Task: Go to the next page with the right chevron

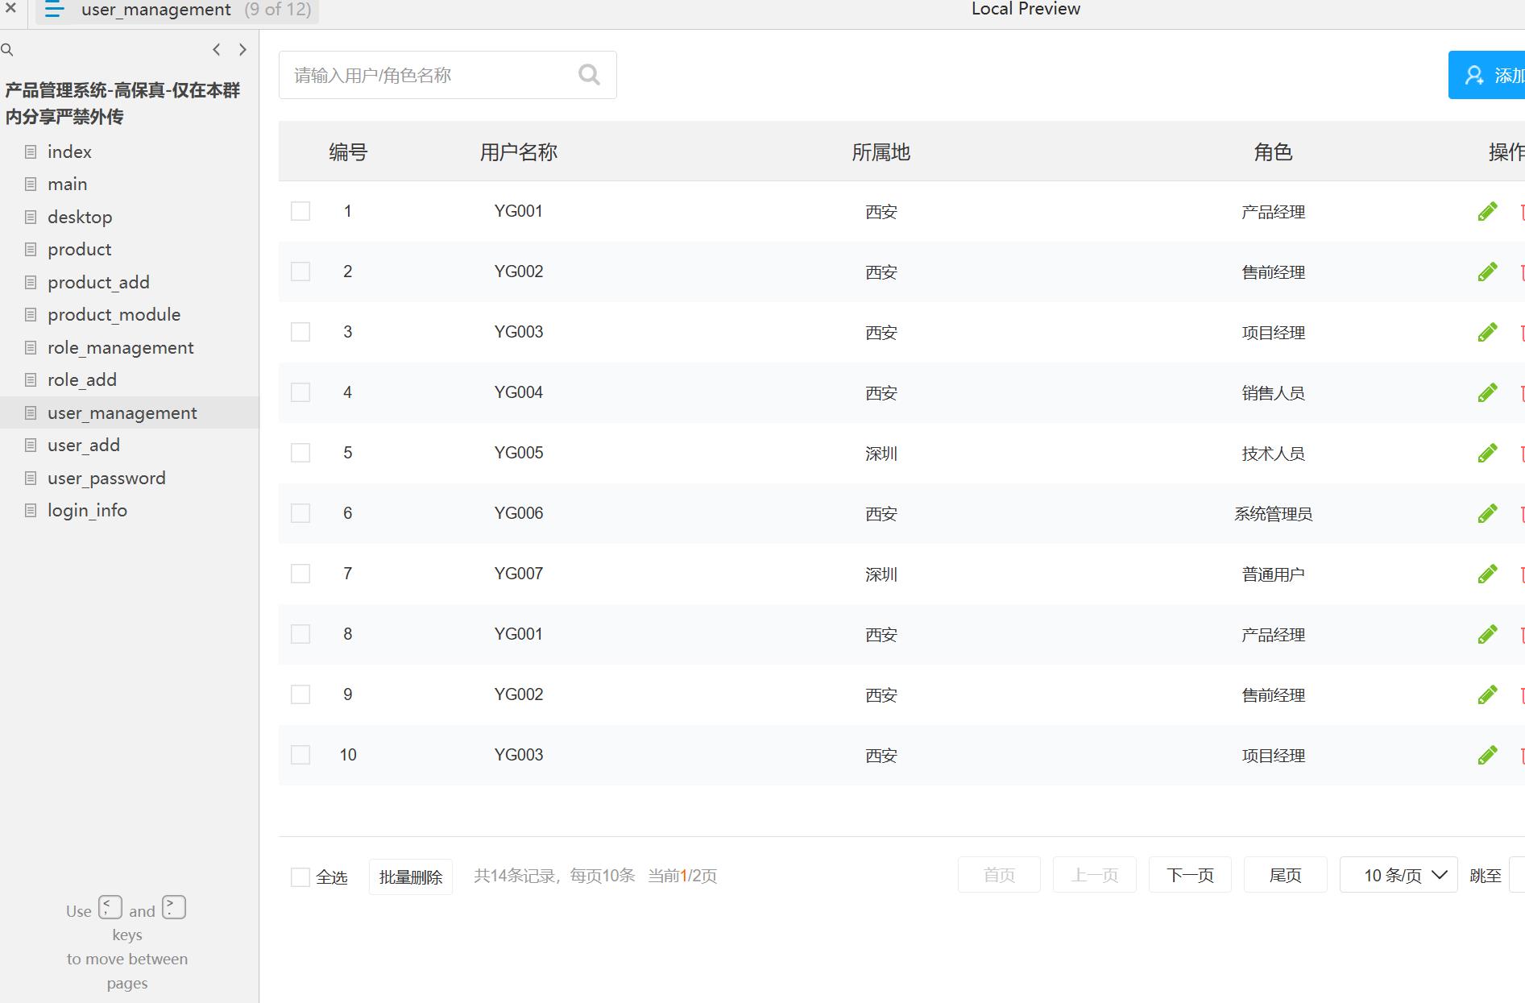Action: tap(242, 50)
